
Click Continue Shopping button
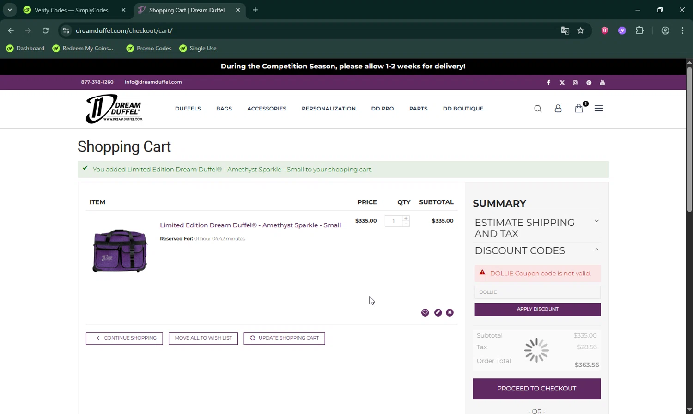[124, 338]
